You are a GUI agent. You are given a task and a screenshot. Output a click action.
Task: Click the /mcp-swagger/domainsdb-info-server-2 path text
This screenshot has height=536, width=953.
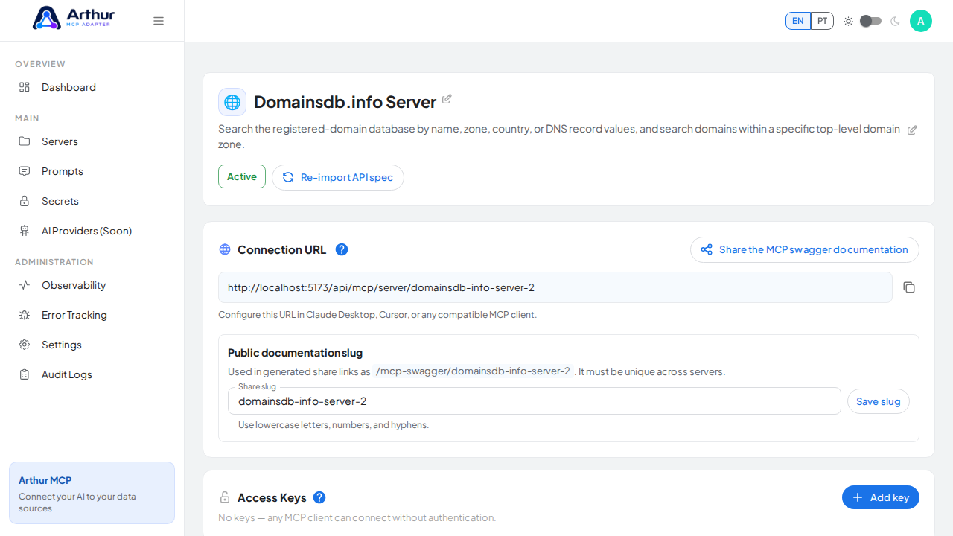(474, 371)
